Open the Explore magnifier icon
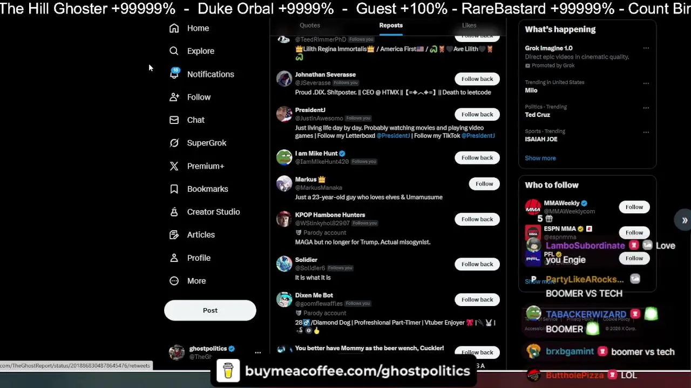Image resolution: width=691 pixels, height=388 pixels. [174, 51]
